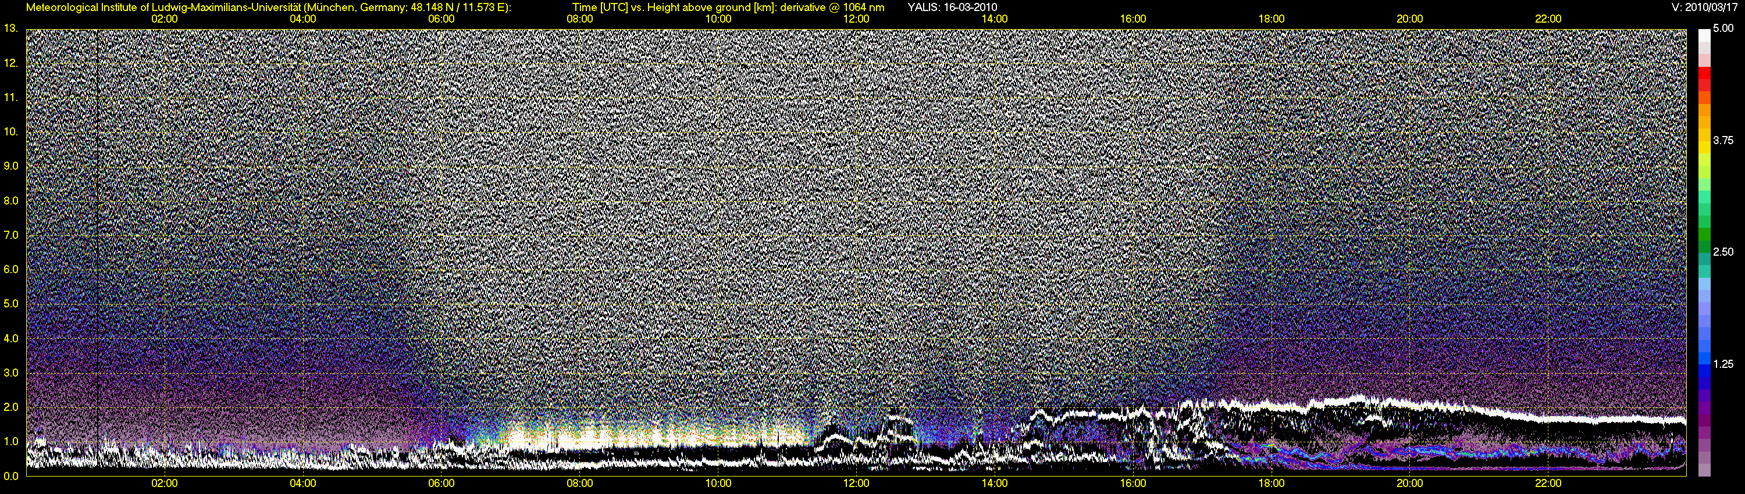
Task: Click the 6.0 height axis label
Action: coord(11,270)
